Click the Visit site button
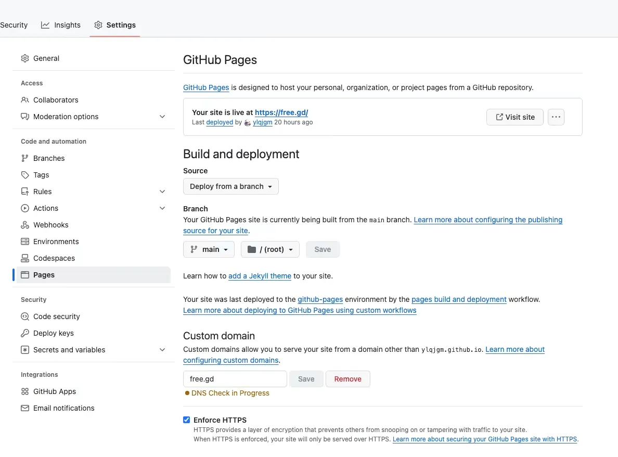The image size is (618, 457). click(514, 117)
